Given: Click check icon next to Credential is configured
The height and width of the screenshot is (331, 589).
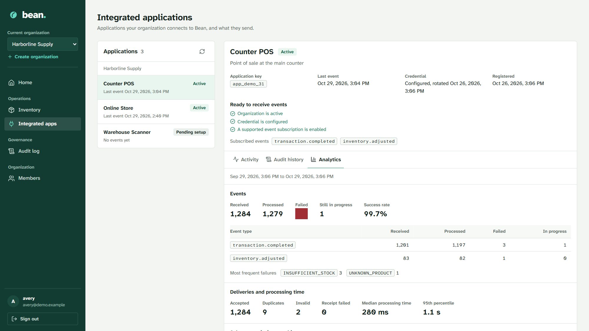Looking at the screenshot, I should (x=233, y=122).
